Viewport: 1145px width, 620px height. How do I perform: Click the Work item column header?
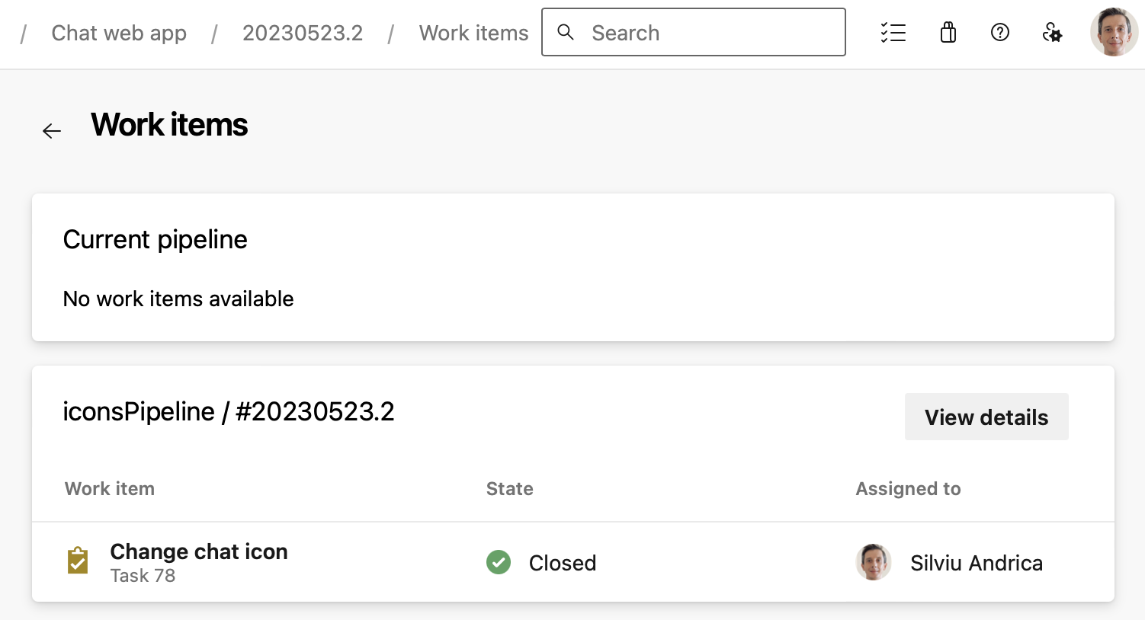[x=110, y=488]
